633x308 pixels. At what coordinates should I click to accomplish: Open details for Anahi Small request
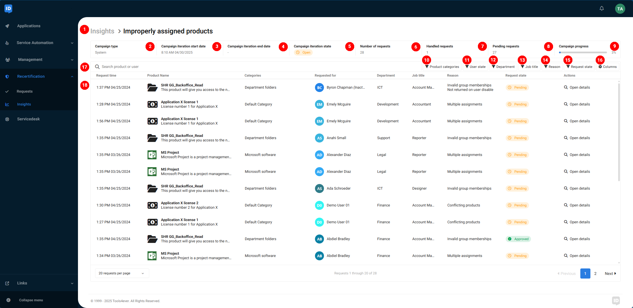click(577, 138)
